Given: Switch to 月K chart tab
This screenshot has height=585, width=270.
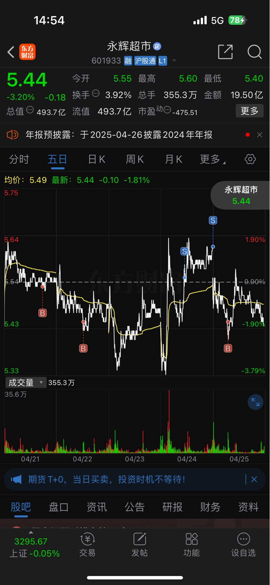Looking at the screenshot, I should (173, 159).
